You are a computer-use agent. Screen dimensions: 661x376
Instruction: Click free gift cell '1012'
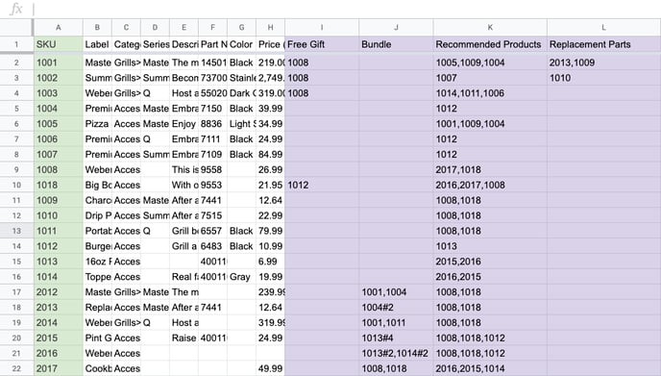point(322,185)
